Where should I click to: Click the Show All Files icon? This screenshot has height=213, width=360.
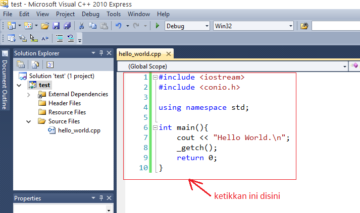click(x=35, y=64)
